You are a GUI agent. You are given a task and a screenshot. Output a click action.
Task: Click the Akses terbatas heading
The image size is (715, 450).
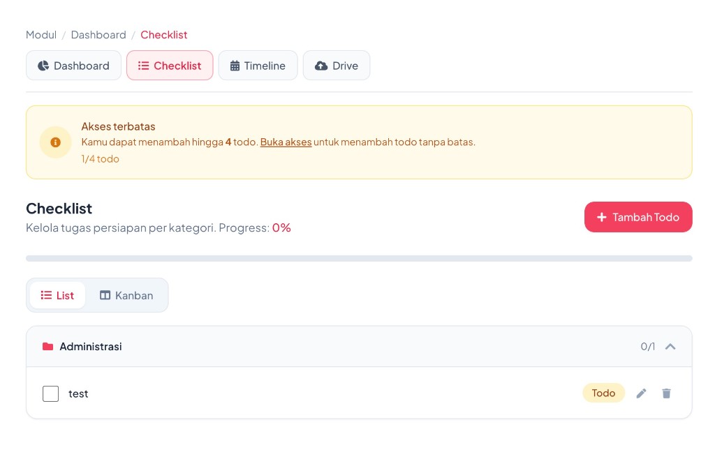coord(119,126)
